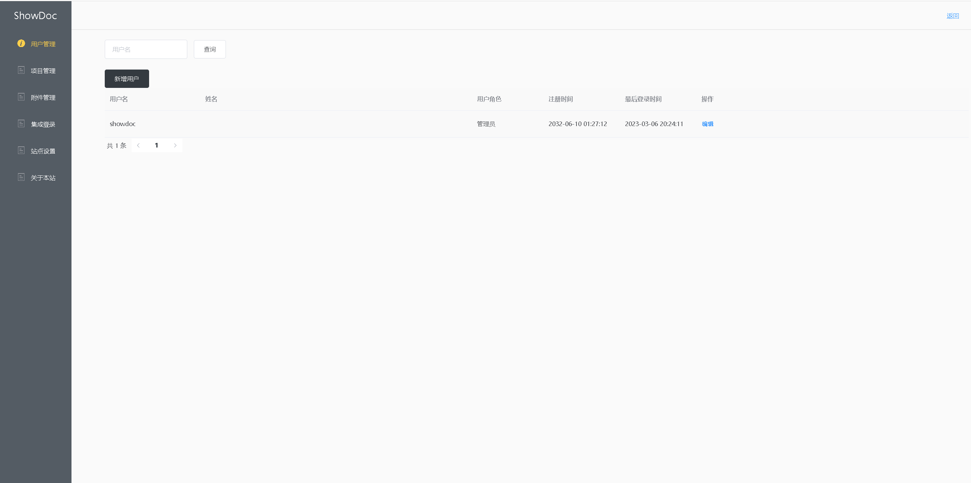971x483 pixels.
Task: Click the info icon beside 用户管理
Action: tap(21, 44)
